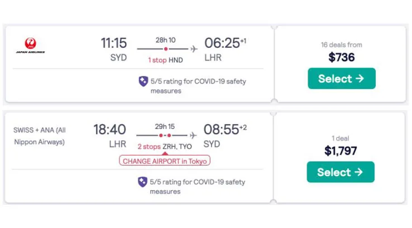This screenshot has height=228, width=412.
Task: Click the second flight's COVID-19 shield icon
Action: pos(143,182)
